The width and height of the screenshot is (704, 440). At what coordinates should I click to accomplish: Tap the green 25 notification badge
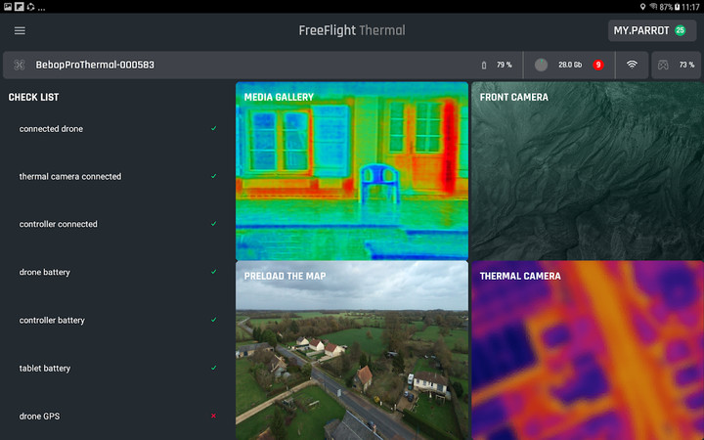[x=681, y=30]
